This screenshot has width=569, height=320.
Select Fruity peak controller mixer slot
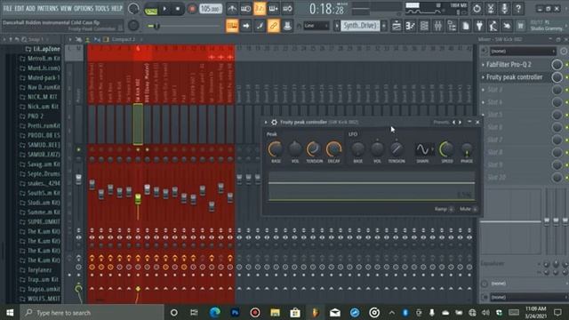pos(514,77)
